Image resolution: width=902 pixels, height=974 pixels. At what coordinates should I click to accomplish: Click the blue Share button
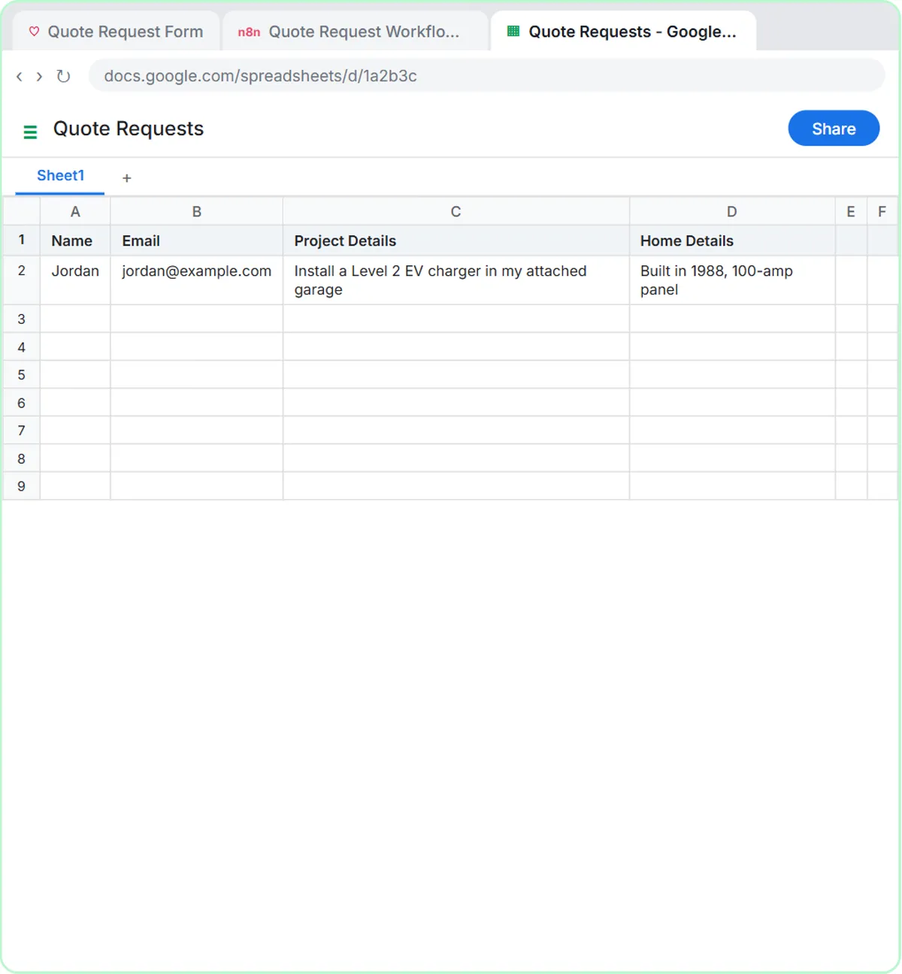point(834,129)
